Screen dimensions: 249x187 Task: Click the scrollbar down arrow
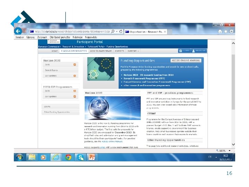coord(233,144)
